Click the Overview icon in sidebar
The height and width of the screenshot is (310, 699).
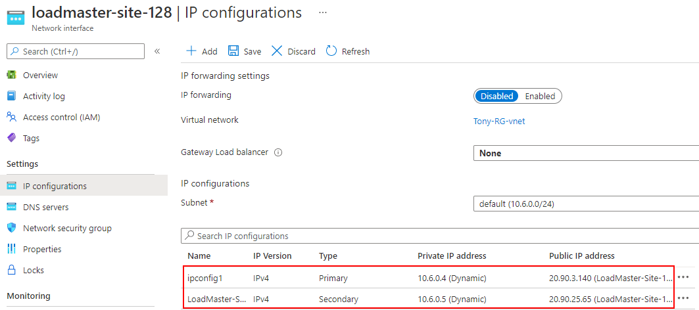[12, 75]
